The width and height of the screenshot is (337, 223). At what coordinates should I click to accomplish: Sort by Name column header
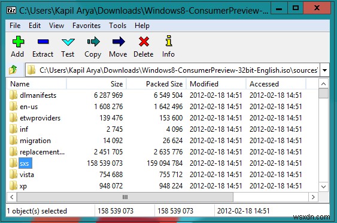37,84
